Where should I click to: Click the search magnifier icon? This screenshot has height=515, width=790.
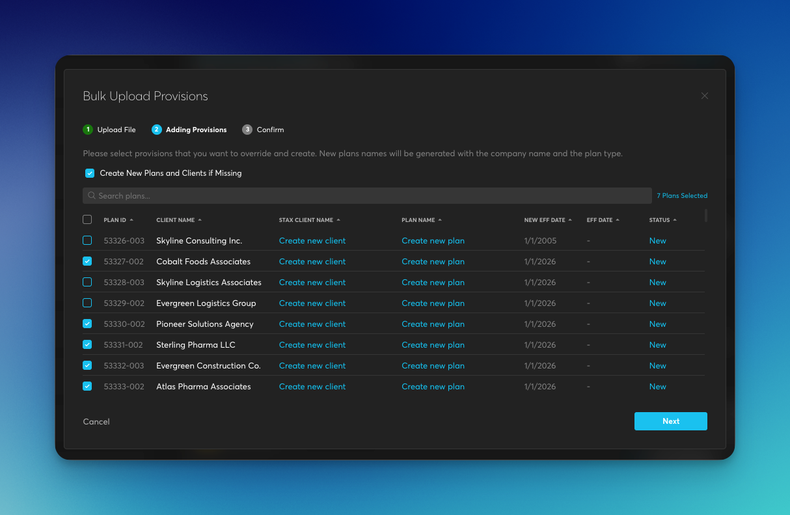pyautogui.click(x=92, y=195)
